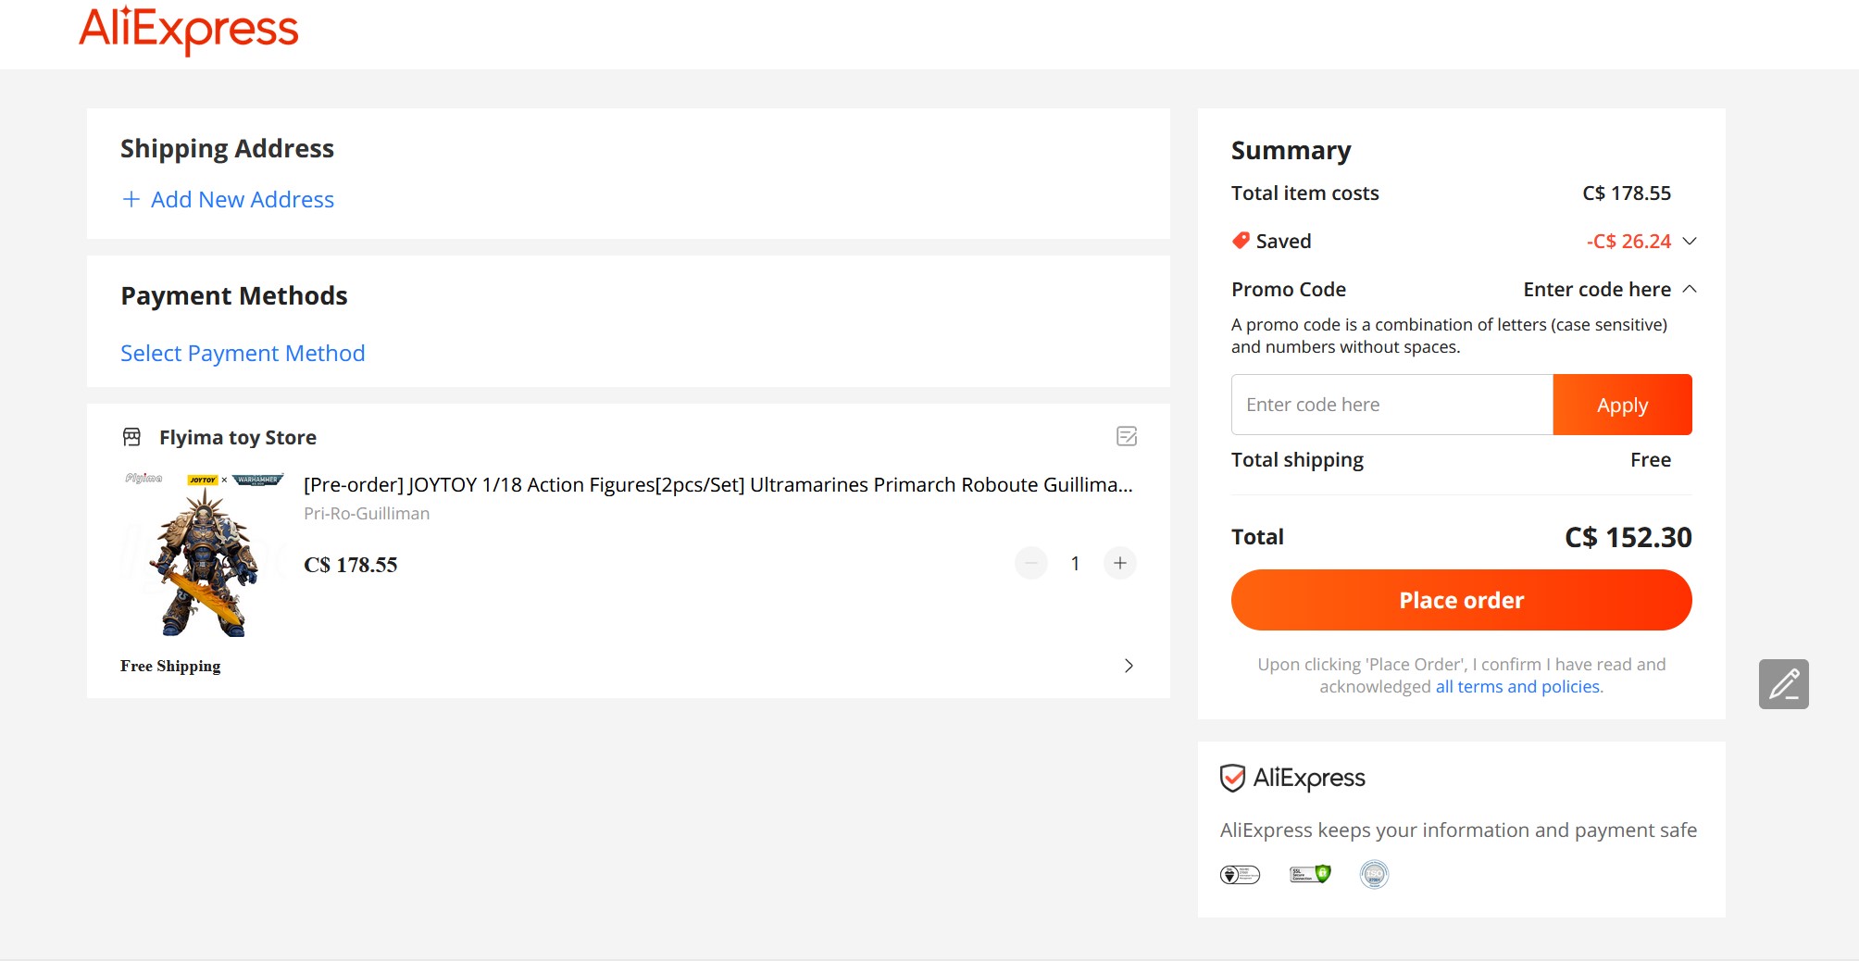Click the red Saved price tag icon
The image size is (1859, 961).
[1241, 241]
